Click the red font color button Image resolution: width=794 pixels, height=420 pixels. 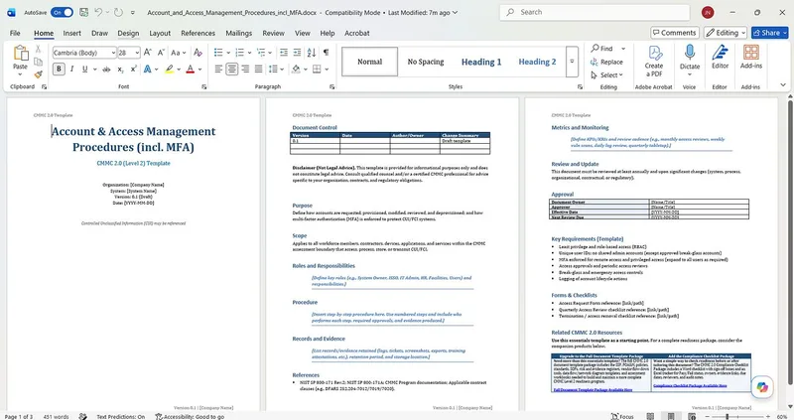click(x=191, y=69)
